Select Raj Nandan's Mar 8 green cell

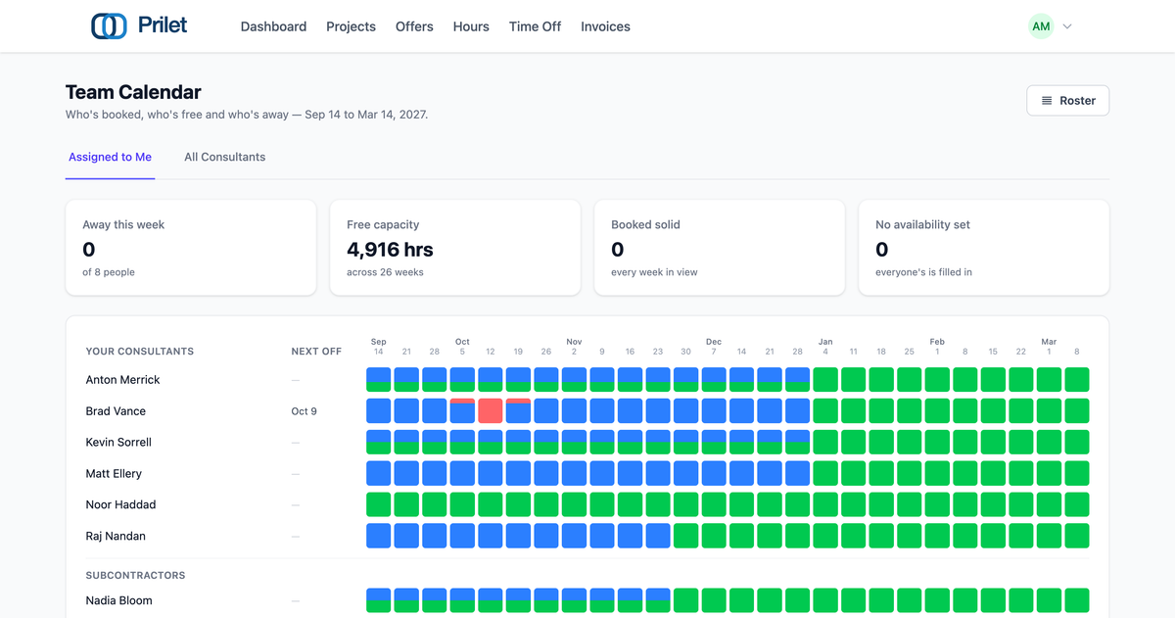(1077, 536)
